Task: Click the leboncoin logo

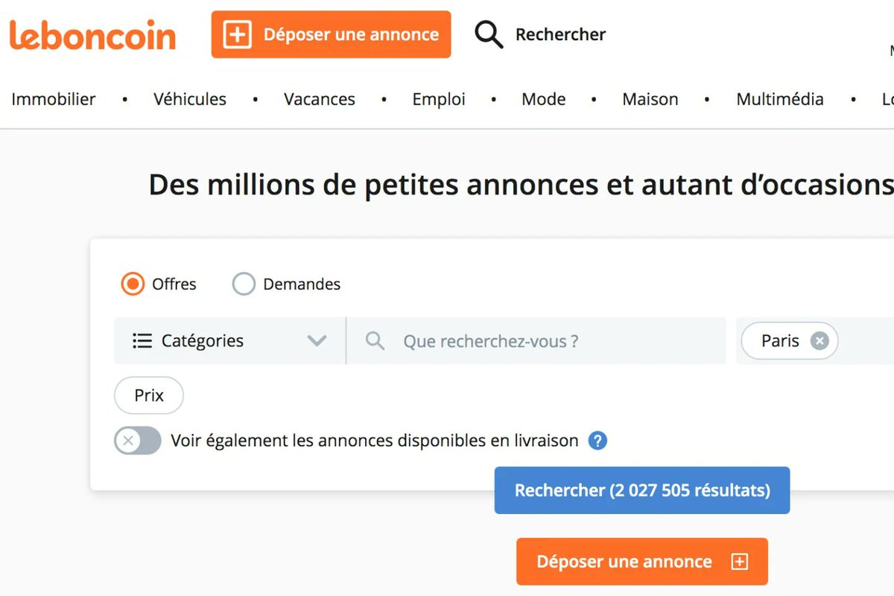Action: (92, 35)
